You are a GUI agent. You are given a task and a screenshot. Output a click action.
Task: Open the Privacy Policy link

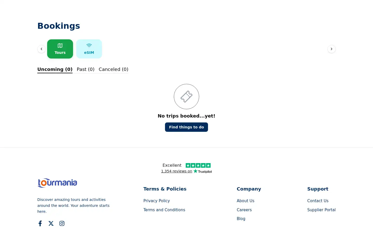157,201
